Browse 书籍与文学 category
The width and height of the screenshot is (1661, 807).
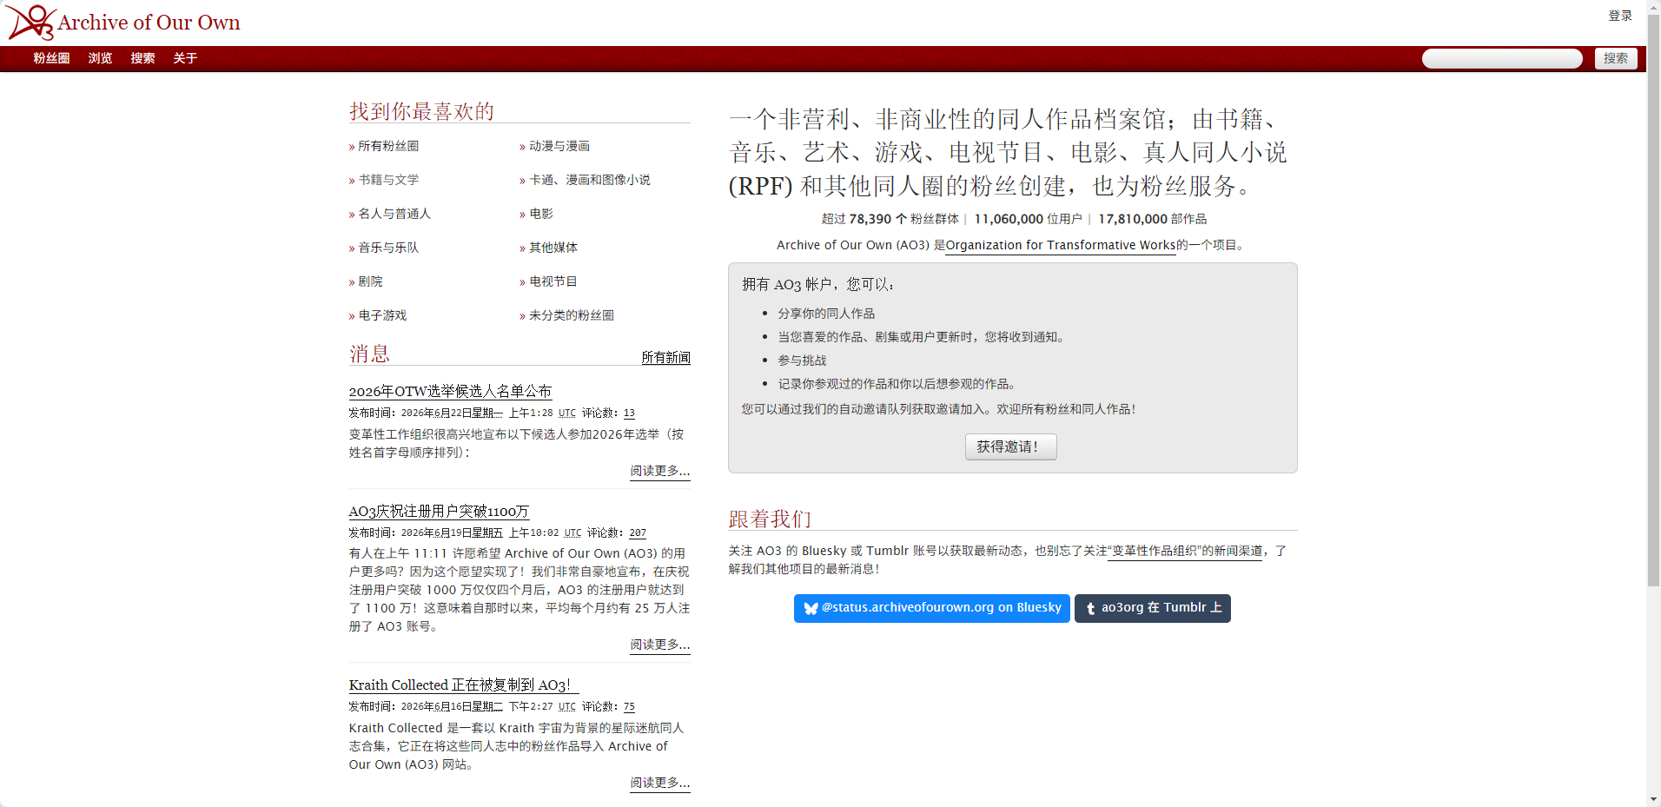pyautogui.click(x=388, y=180)
